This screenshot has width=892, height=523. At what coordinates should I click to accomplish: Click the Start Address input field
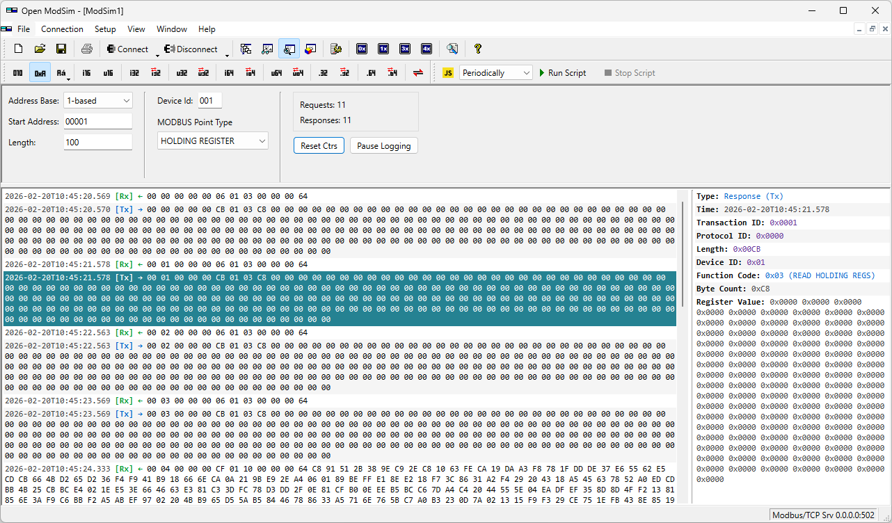(97, 121)
